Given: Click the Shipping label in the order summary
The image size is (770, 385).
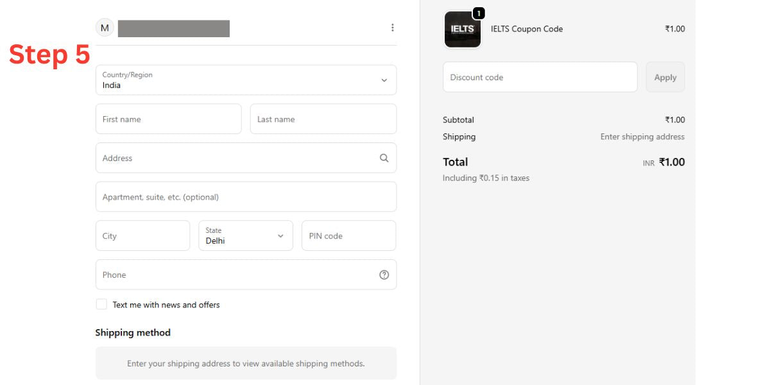Looking at the screenshot, I should [x=459, y=137].
